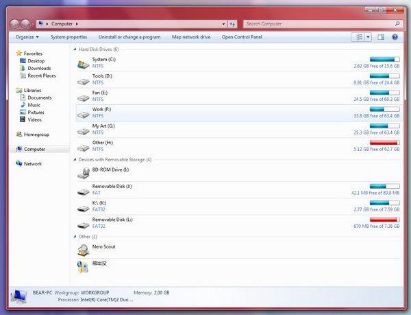Select the BD-ROM Drive (I:) icon
The image size is (411, 315).
tap(83, 172)
